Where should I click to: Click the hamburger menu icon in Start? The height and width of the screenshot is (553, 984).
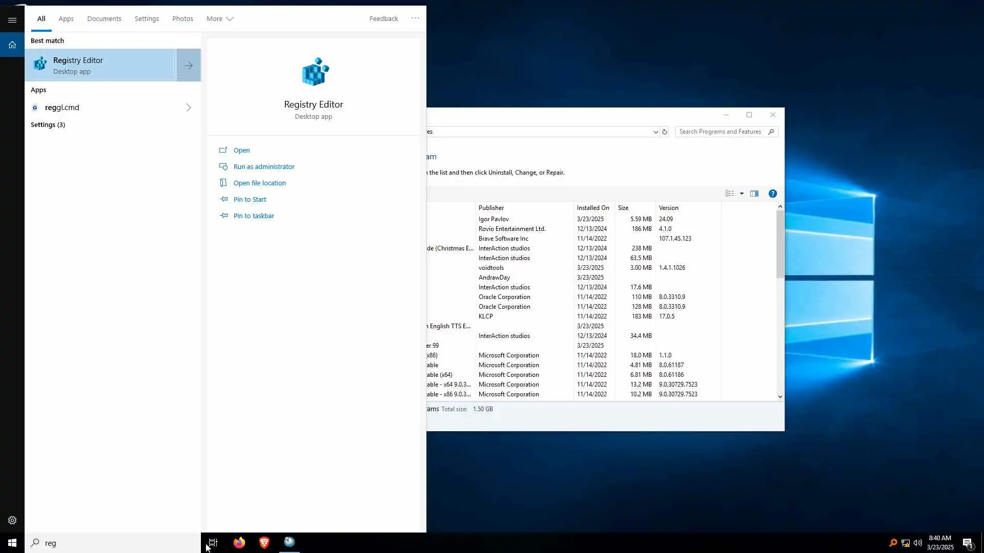click(12, 20)
